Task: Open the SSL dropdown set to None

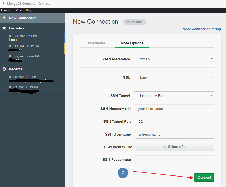Action: [174, 77]
